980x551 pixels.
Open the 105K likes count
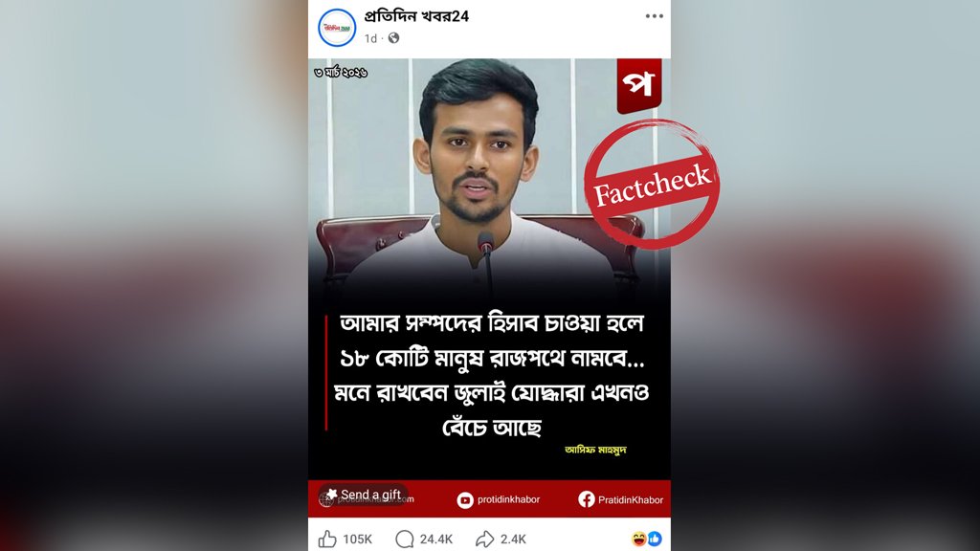coord(358,540)
